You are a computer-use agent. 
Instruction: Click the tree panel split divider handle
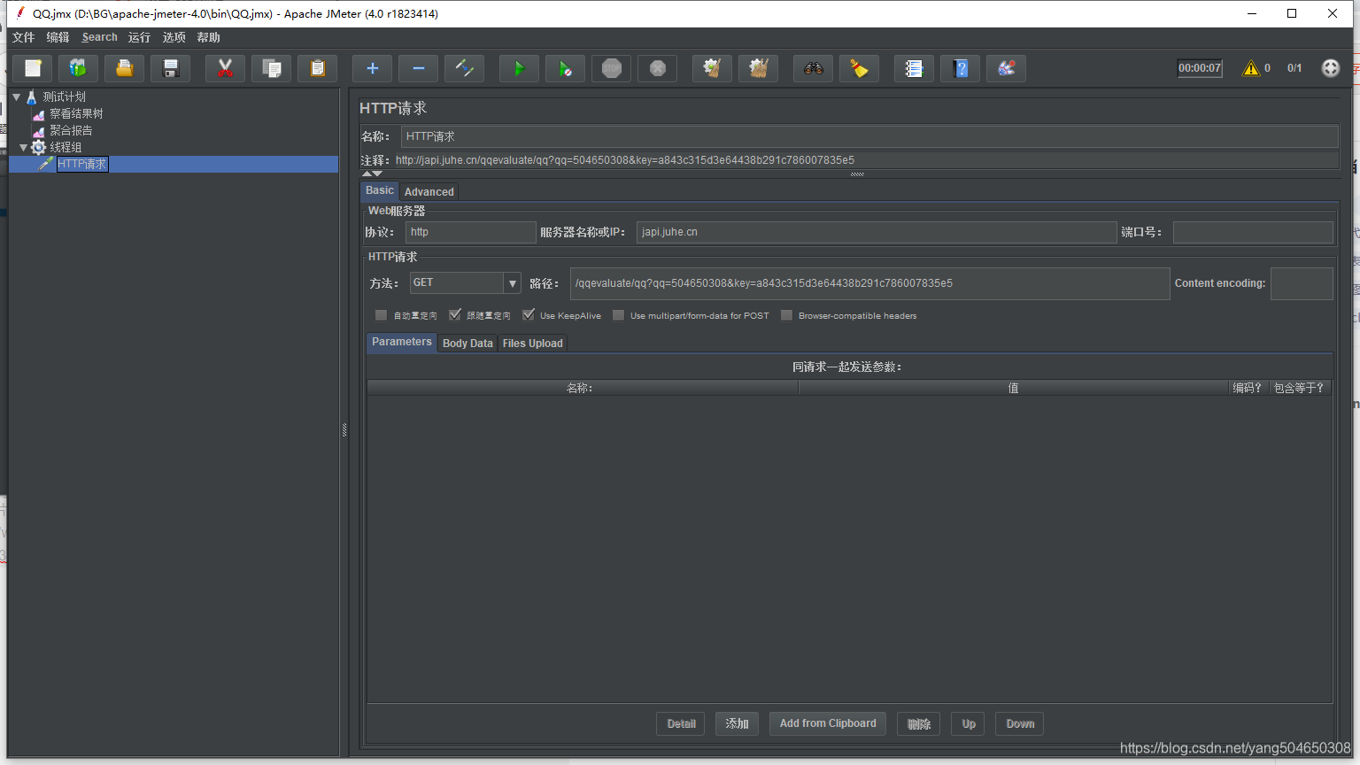pyautogui.click(x=344, y=430)
